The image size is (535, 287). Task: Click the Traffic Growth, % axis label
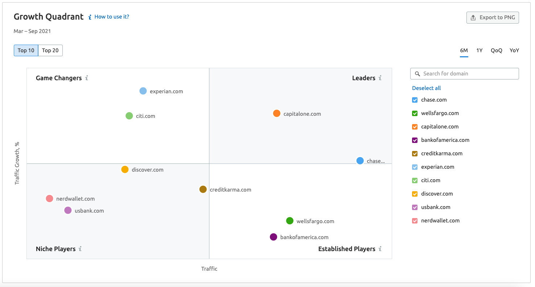17,163
